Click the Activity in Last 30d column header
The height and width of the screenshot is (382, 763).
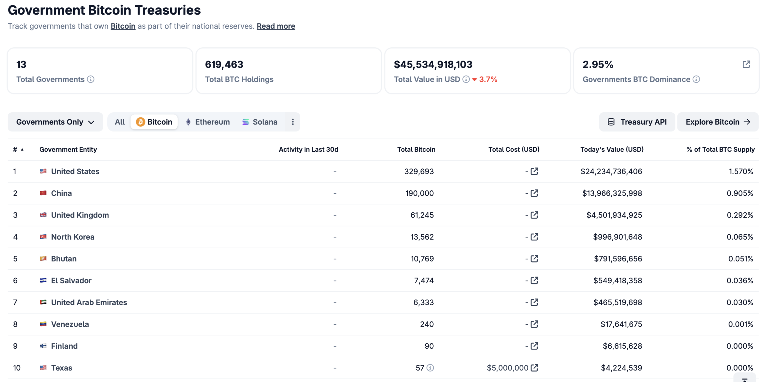[308, 149]
